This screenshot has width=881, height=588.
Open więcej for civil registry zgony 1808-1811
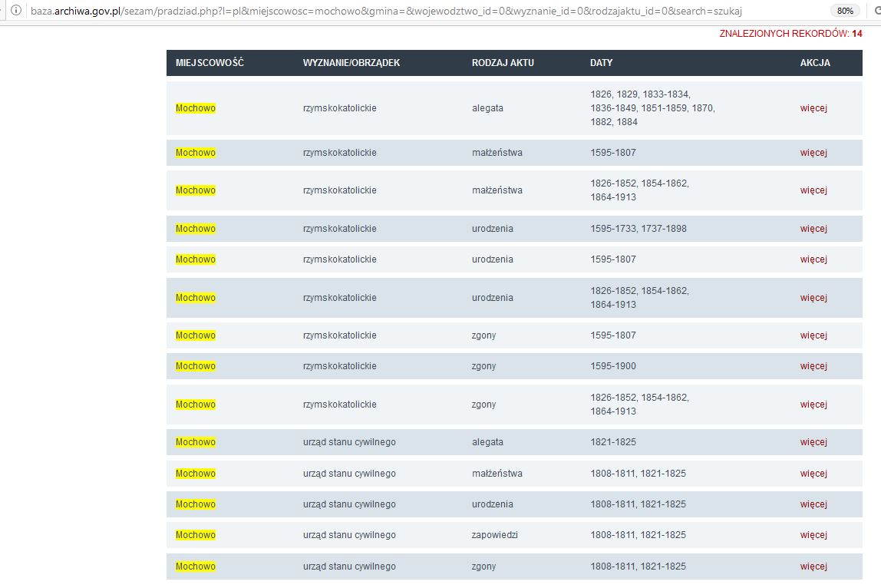pos(813,566)
